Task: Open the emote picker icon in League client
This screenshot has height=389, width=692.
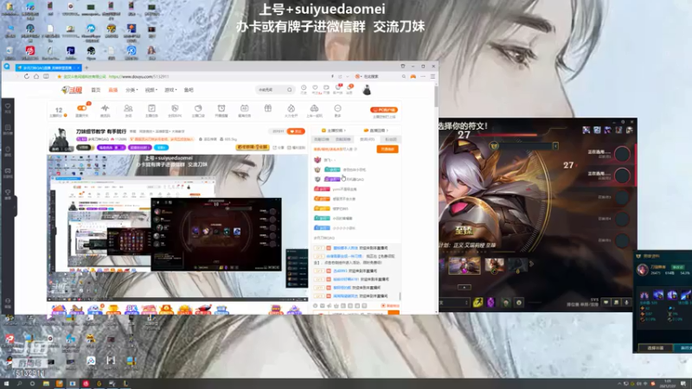Action: click(x=519, y=303)
